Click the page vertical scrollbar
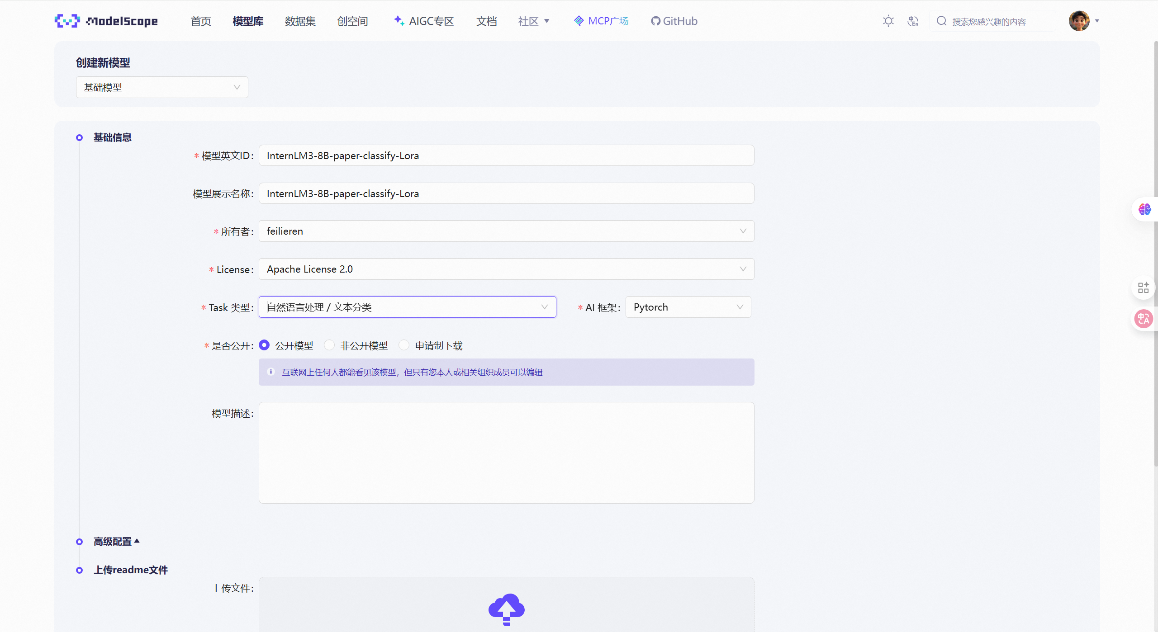Viewport: 1158px width, 632px height. [1155, 253]
